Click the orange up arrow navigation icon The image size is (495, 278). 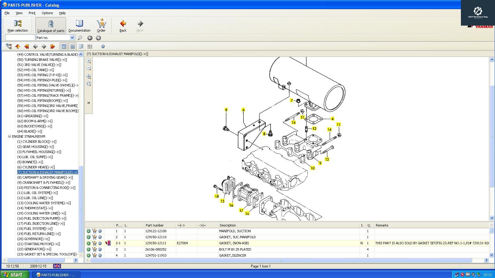(18, 46)
